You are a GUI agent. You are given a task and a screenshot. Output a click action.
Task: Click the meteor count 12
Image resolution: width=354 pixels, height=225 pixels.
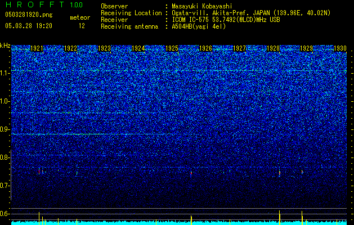point(82,26)
